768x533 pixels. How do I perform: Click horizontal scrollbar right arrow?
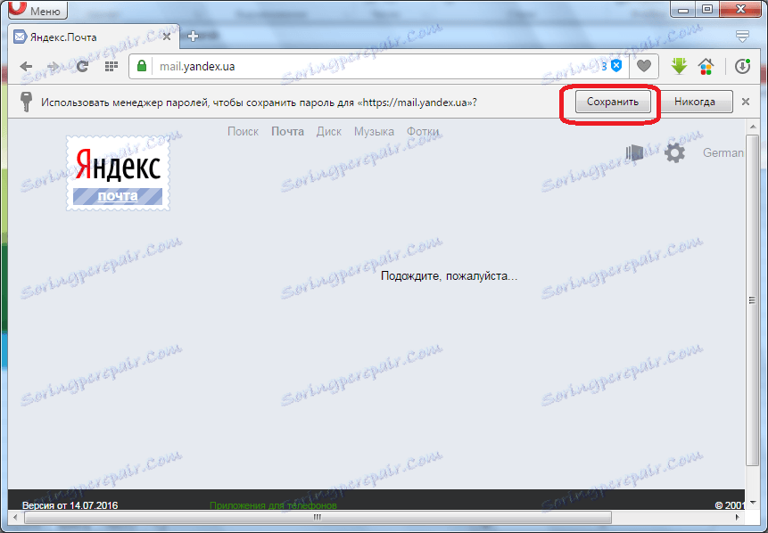pyautogui.click(x=739, y=517)
